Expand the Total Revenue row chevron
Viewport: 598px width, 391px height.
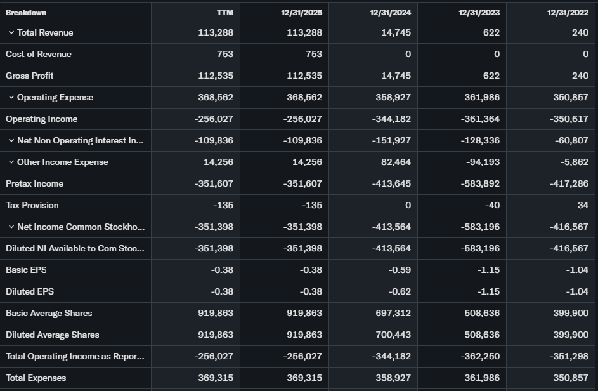(11, 32)
